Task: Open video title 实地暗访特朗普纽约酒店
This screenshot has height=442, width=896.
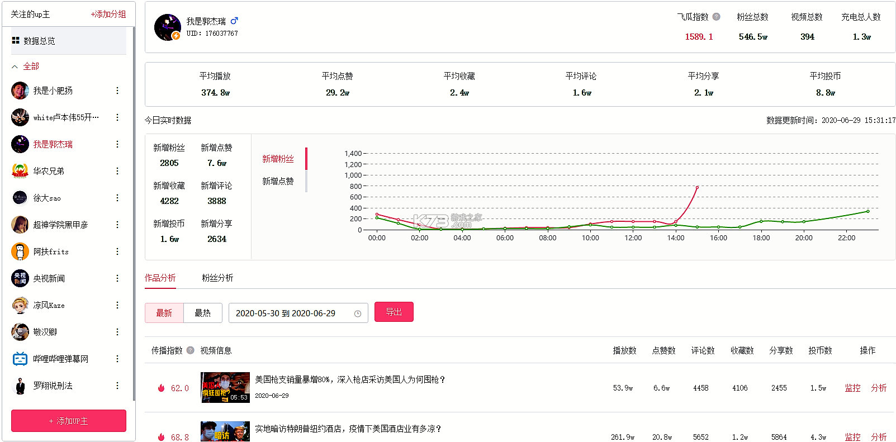Action: 348,429
